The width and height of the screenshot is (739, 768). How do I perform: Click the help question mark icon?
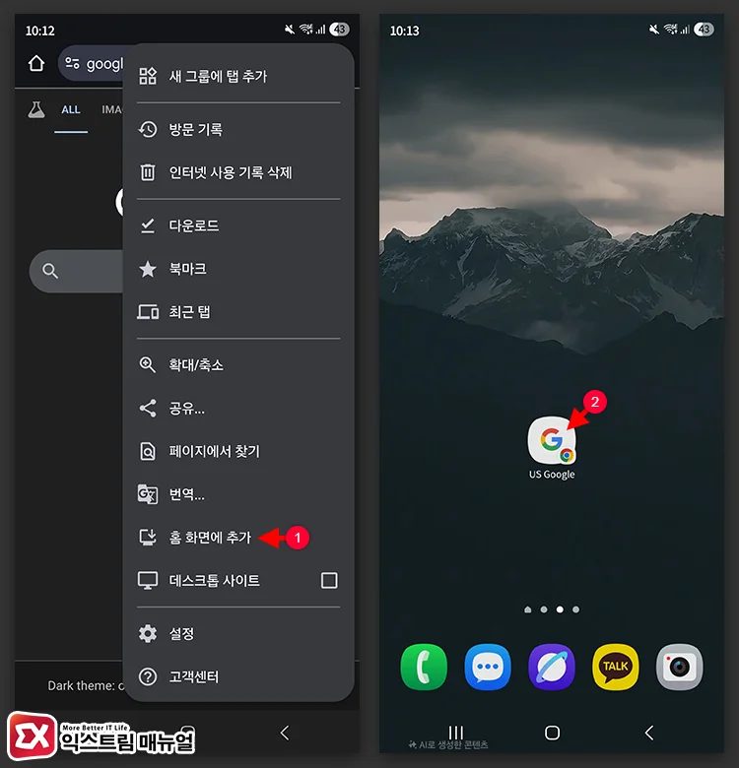(x=148, y=676)
